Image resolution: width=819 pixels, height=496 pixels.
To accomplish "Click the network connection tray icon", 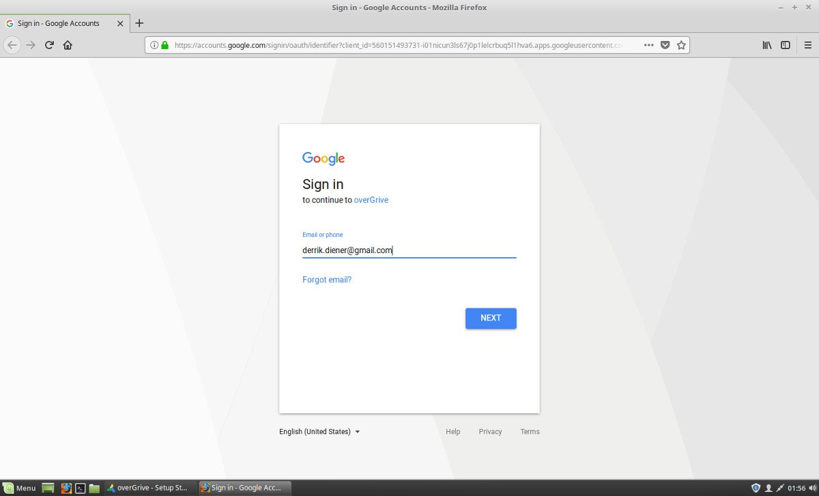I will [780, 488].
